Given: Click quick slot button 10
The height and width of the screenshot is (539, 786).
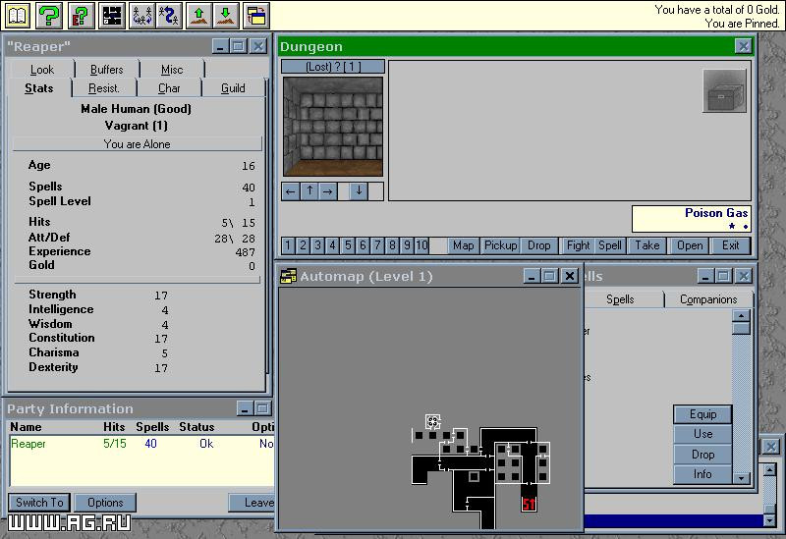Looking at the screenshot, I should (x=422, y=245).
